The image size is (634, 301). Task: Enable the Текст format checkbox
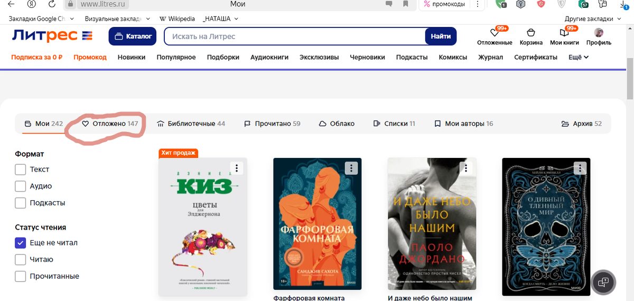[21, 170]
